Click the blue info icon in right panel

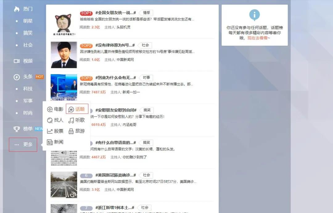point(254,14)
